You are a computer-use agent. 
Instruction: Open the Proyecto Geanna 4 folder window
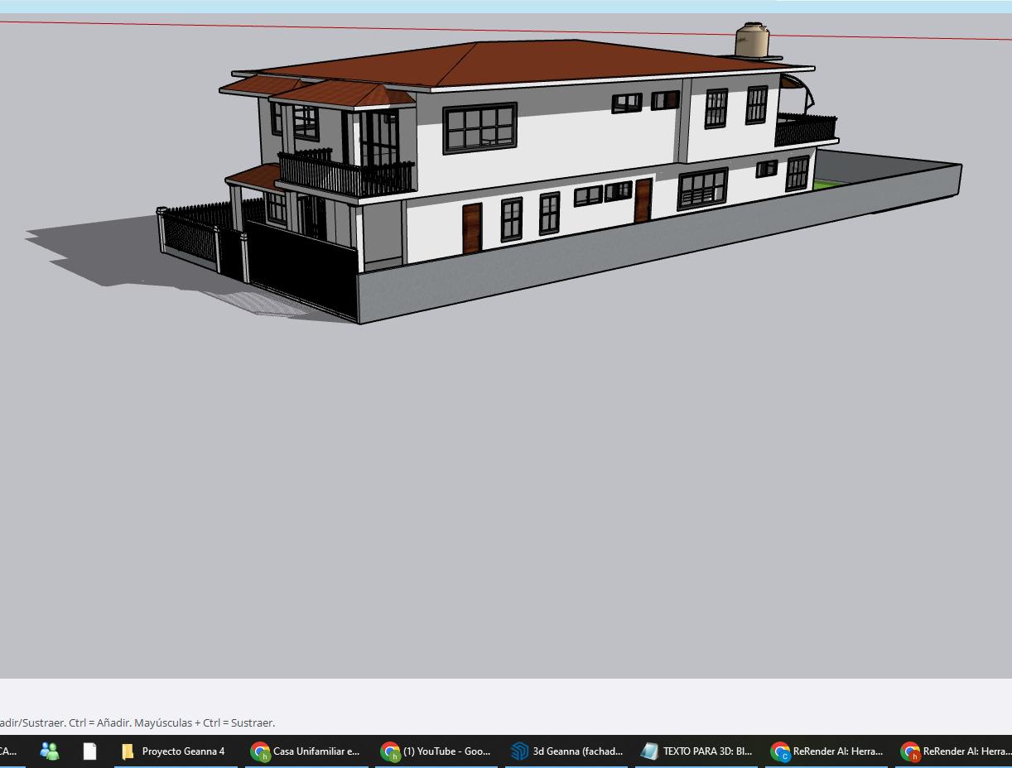[174, 751]
